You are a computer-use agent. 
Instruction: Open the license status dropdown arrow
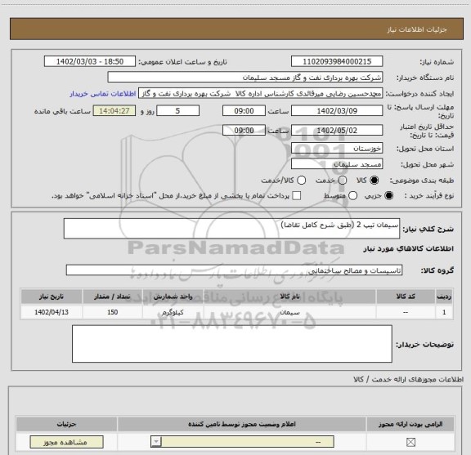[x=156, y=442]
